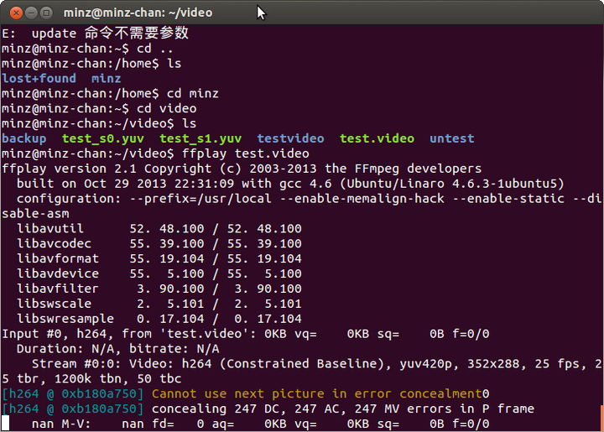Screen dimensions: 604x432
Task: Click the orange scrollbar at the bottom right edge
Action: click(602, 418)
